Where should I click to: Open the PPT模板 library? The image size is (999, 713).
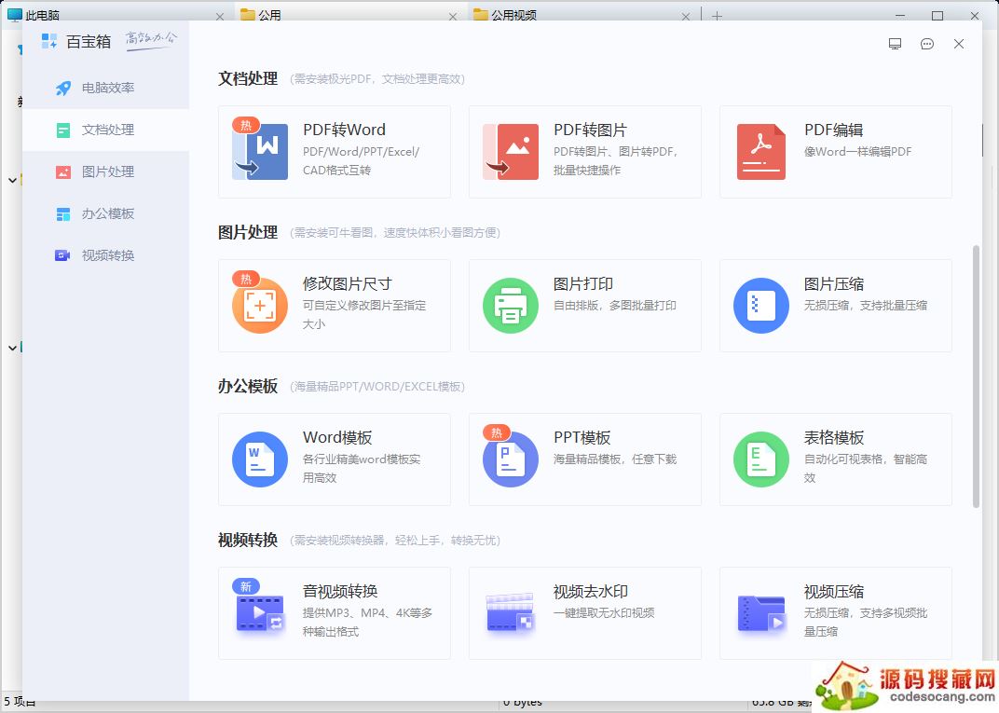(x=584, y=459)
